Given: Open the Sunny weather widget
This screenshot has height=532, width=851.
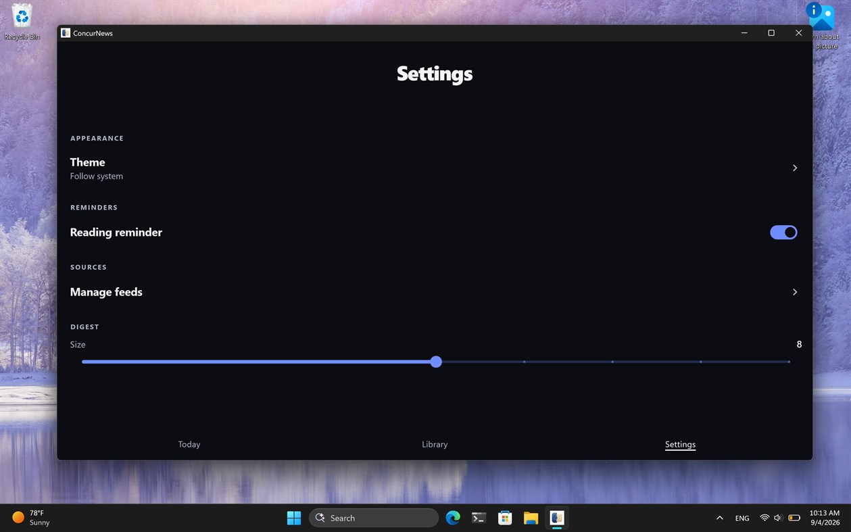Looking at the screenshot, I should pos(31,518).
